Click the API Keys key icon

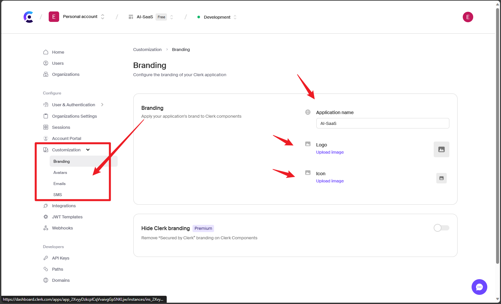(x=46, y=258)
